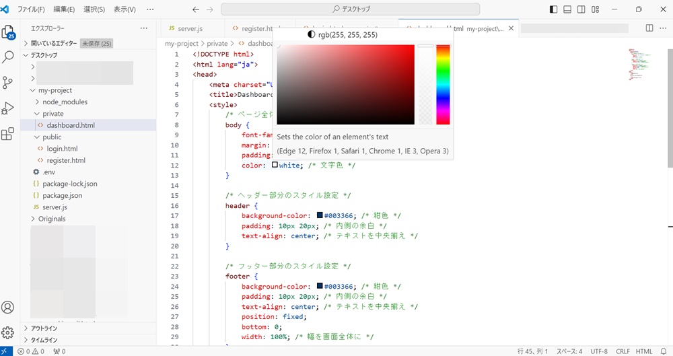
Task: Open server.js in the file tree
Action: click(88, 207)
